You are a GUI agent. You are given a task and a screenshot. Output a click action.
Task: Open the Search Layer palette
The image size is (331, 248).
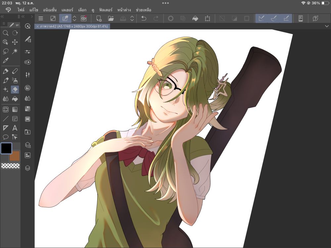click(x=28, y=145)
